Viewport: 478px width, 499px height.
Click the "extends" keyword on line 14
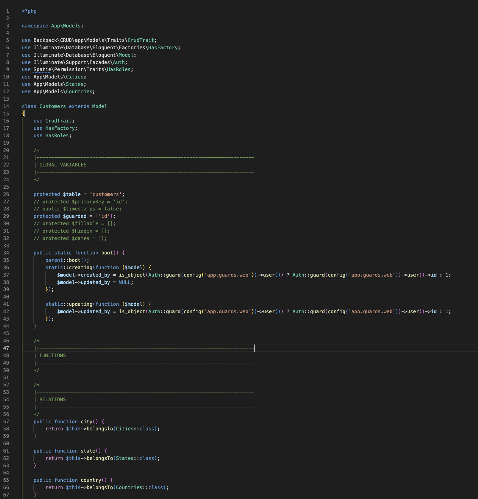coord(79,106)
